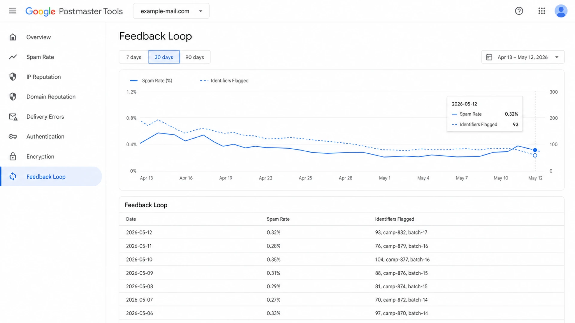
Task: Open the account profile avatar
Action: tap(561, 11)
